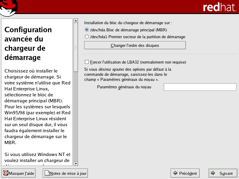Image resolution: width=239 pixels, height=179 pixels.
Task: Select /dev/hda1 Premier secteur de la partition
Action: pos(87,37)
